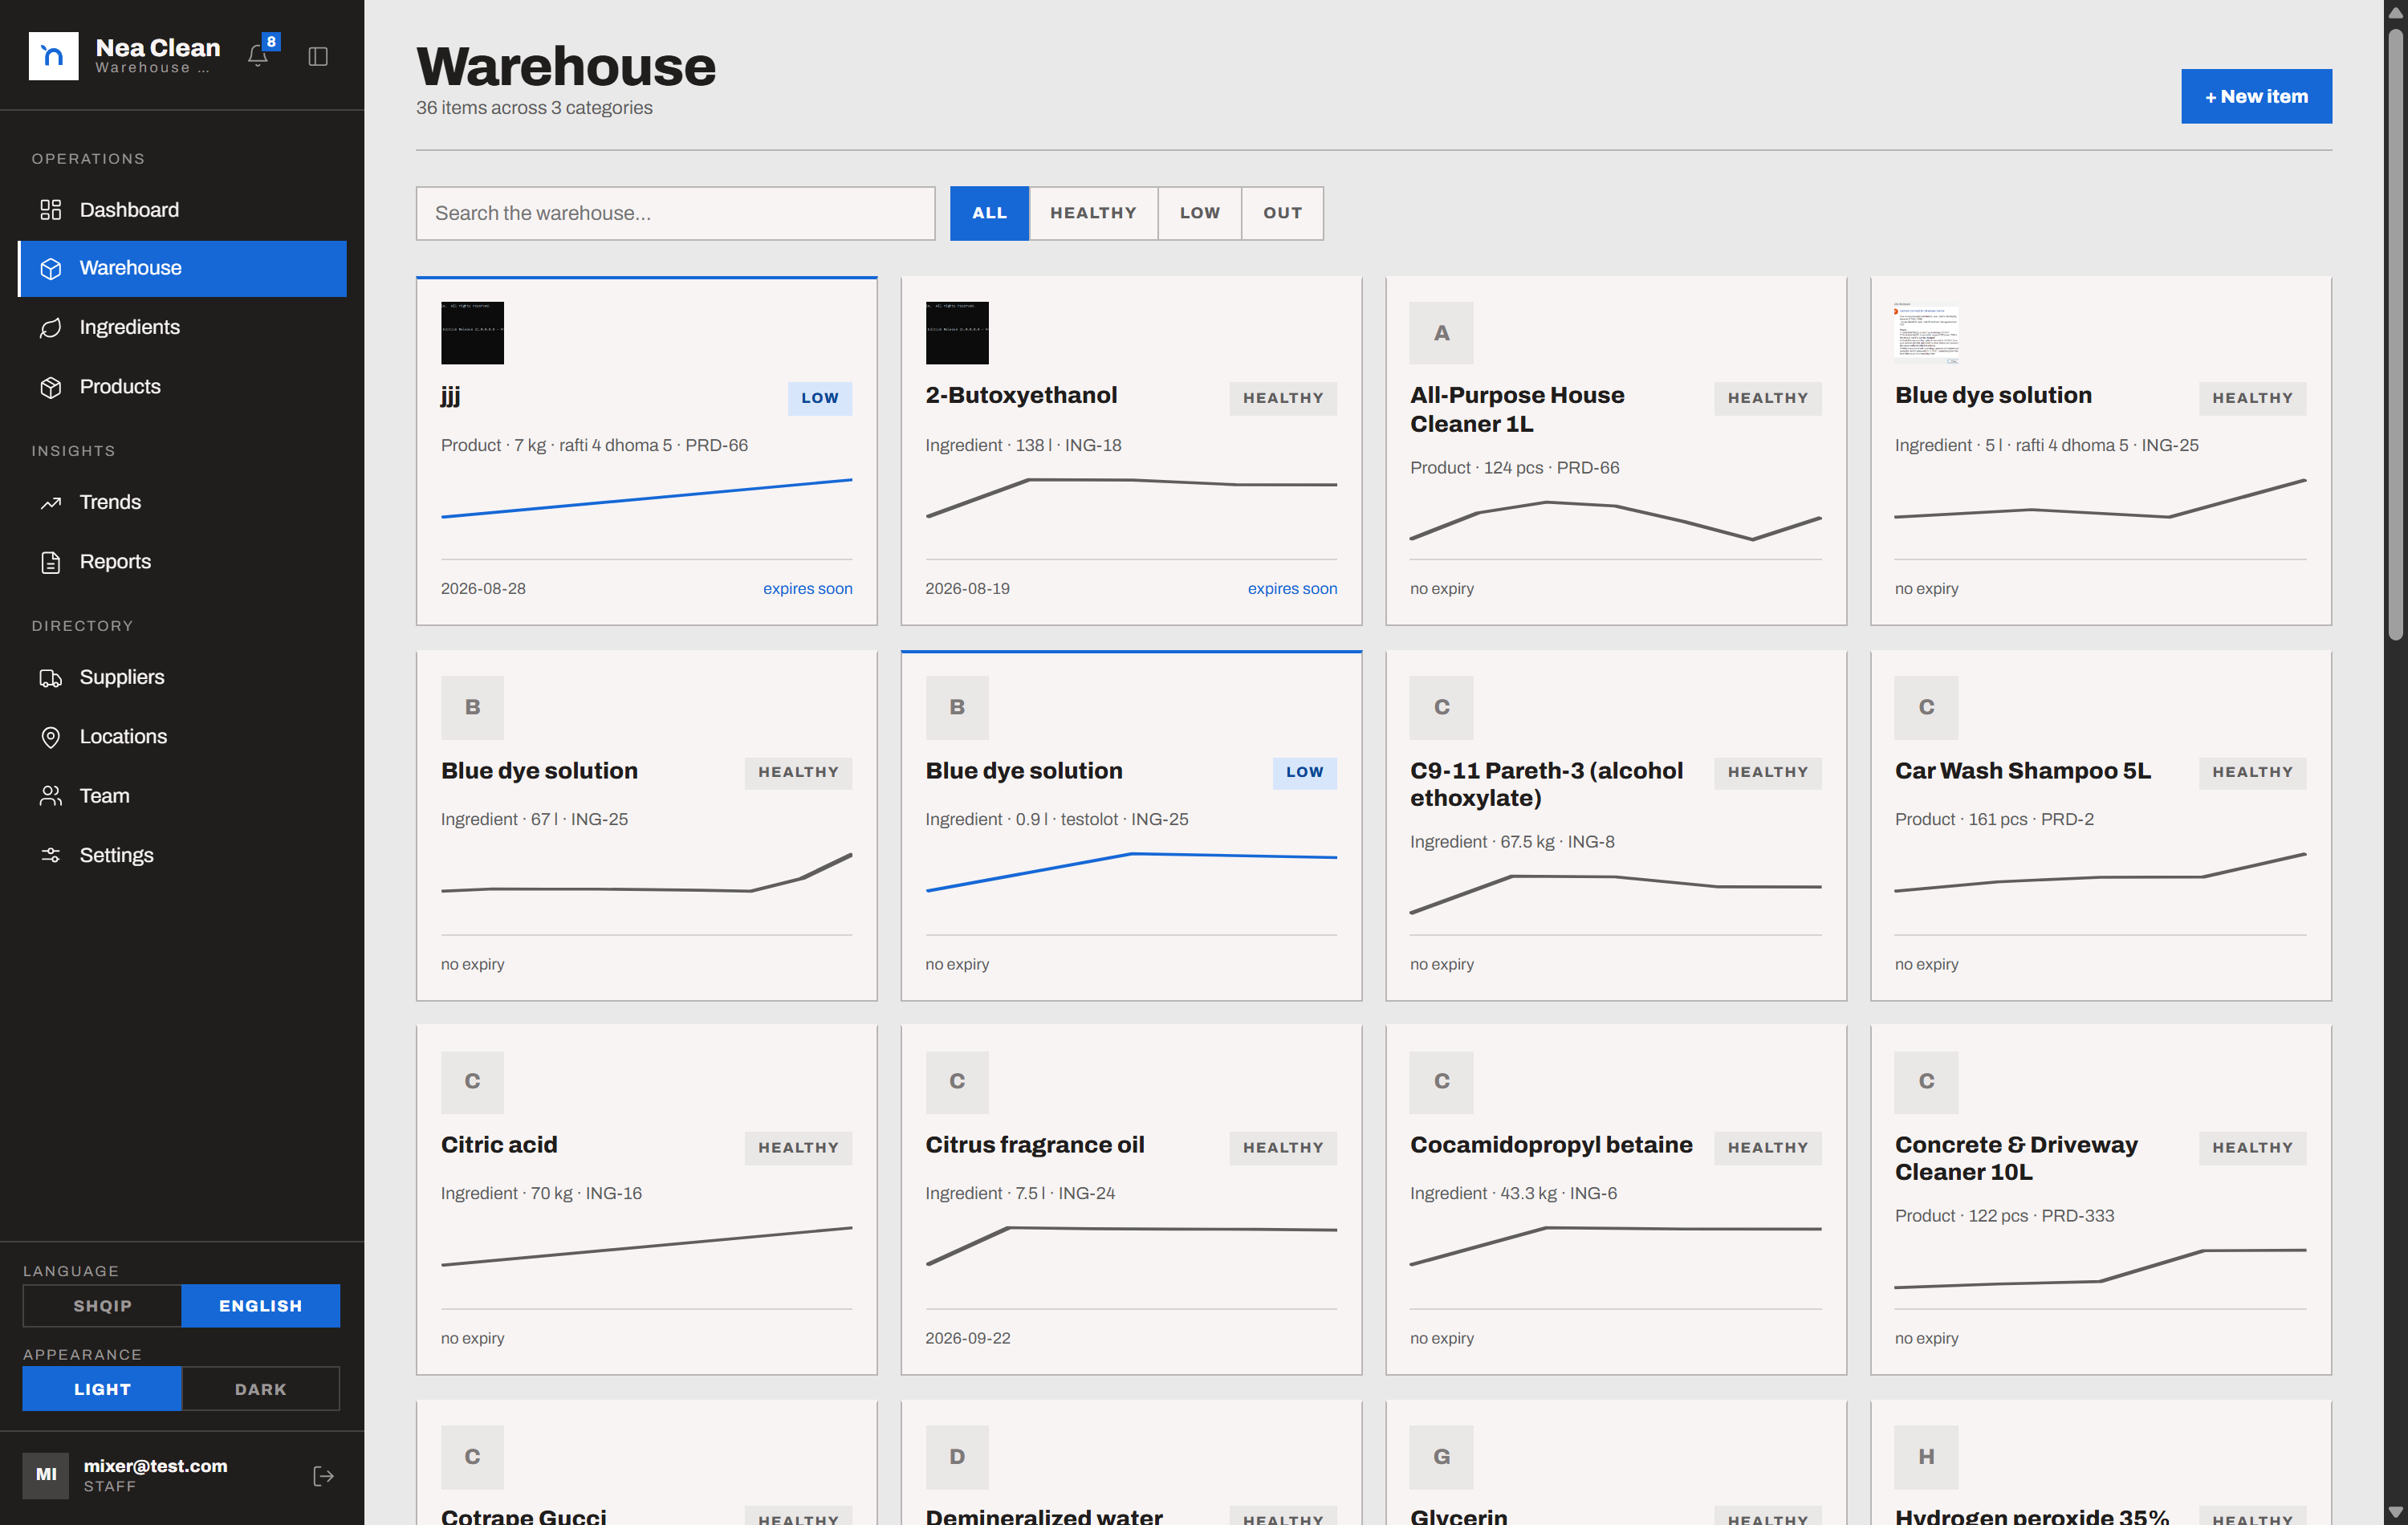Click the C tile on Car Wash Shampoo 5L
2408x1525 pixels.
tap(1926, 707)
